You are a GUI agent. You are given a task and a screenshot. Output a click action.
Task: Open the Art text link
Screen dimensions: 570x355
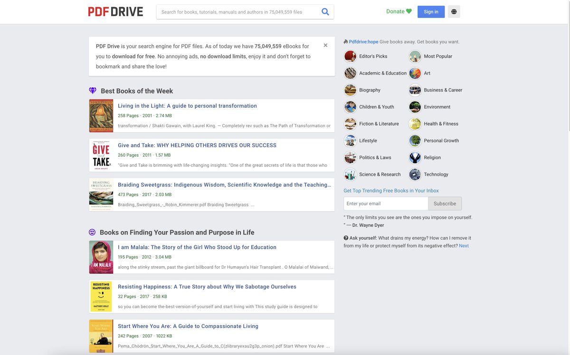coord(427,73)
